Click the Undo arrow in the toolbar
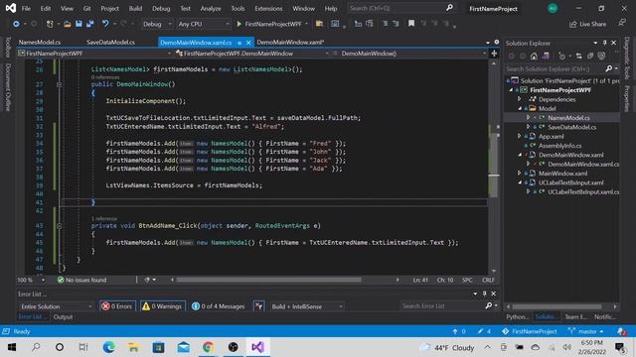 [x=105, y=24]
